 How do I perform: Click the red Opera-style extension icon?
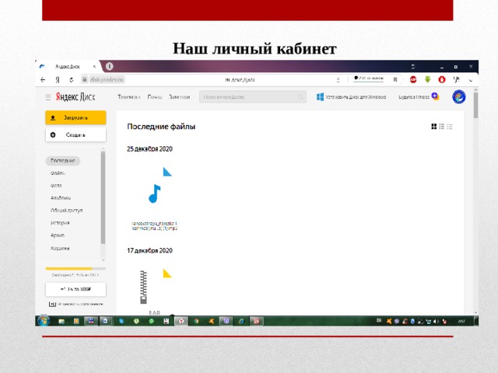(442, 79)
